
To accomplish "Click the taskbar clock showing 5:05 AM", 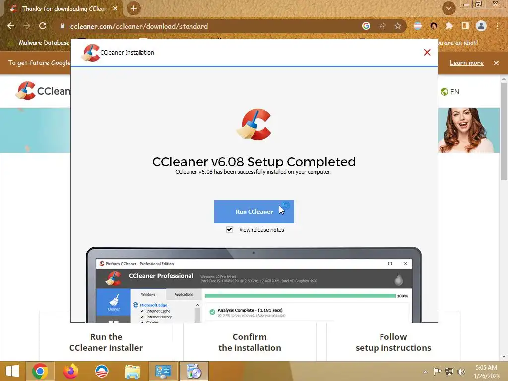I will [x=486, y=371].
